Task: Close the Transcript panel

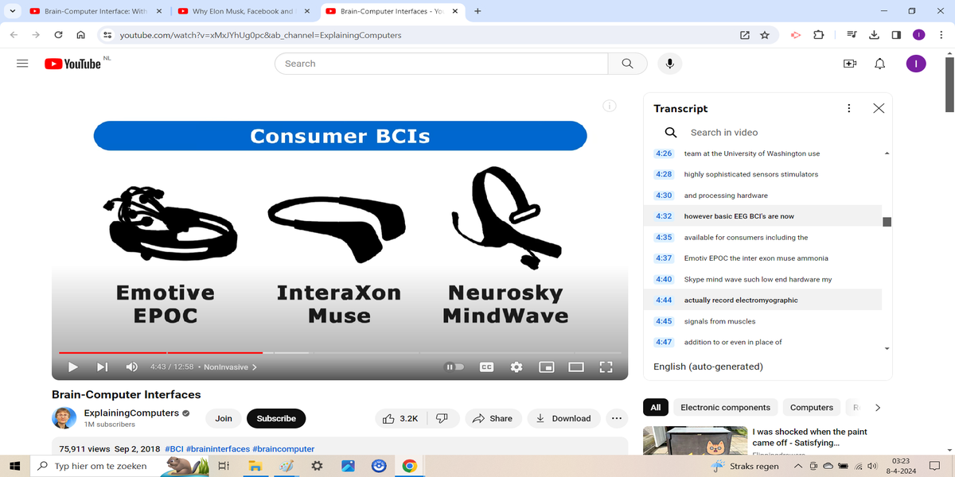Action: (879, 108)
